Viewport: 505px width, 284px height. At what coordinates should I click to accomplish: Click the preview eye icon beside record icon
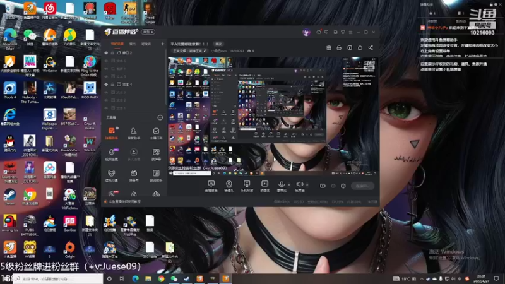(333, 186)
